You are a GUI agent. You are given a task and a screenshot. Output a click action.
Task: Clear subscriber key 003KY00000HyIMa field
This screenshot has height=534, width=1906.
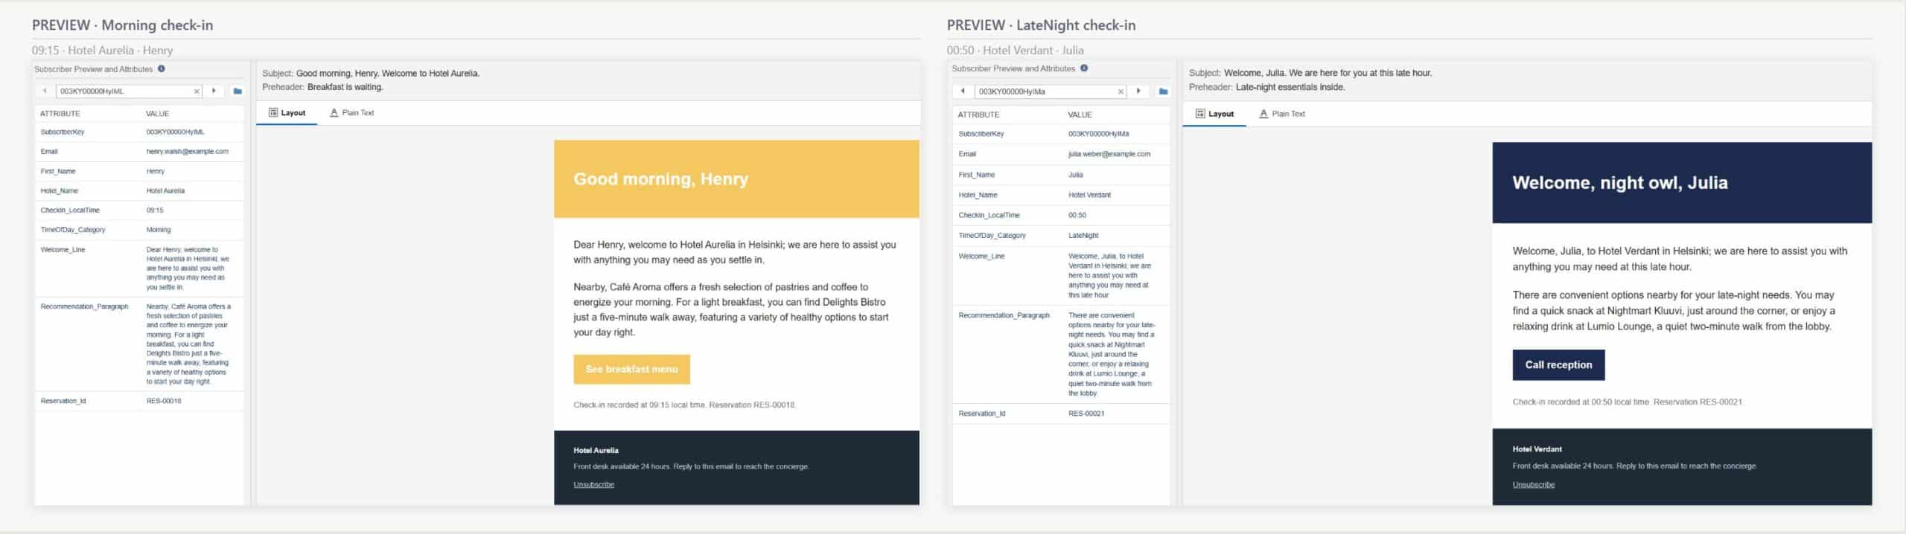click(1121, 91)
